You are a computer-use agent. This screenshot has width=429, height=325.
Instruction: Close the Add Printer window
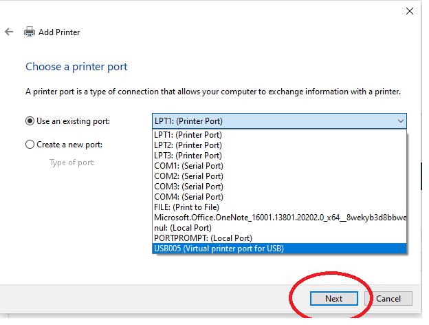point(410,10)
